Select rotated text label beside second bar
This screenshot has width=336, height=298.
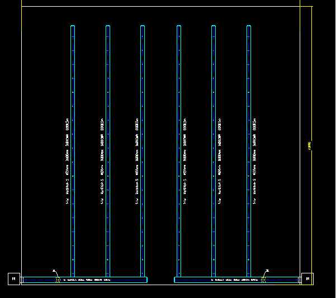102,161
